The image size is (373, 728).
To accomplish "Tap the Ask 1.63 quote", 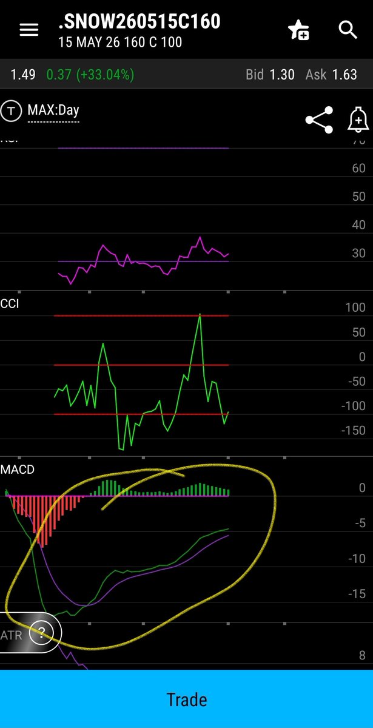I will pos(331,75).
